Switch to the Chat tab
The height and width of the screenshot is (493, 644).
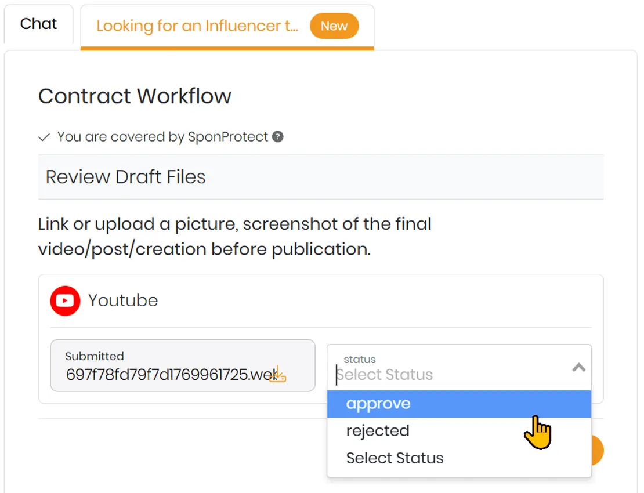point(38,24)
